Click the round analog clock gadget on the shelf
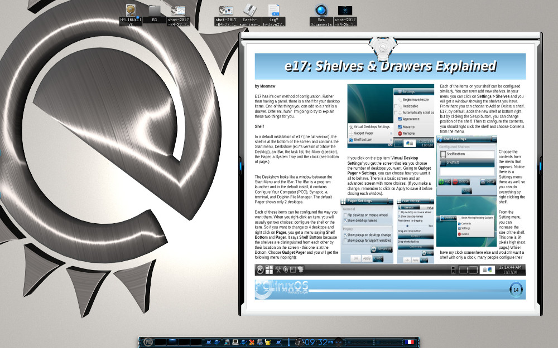Viewport: 558px width, 348px height. pos(299,342)
